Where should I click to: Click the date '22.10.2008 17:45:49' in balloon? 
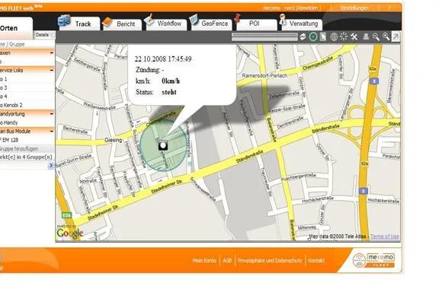tap(163, 59)
